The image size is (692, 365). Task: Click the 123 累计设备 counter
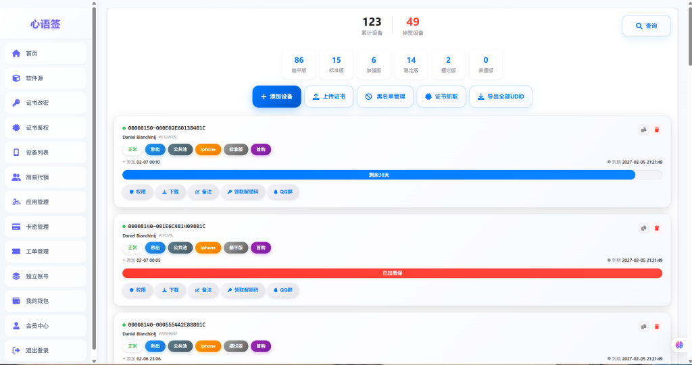coord(372,26)
